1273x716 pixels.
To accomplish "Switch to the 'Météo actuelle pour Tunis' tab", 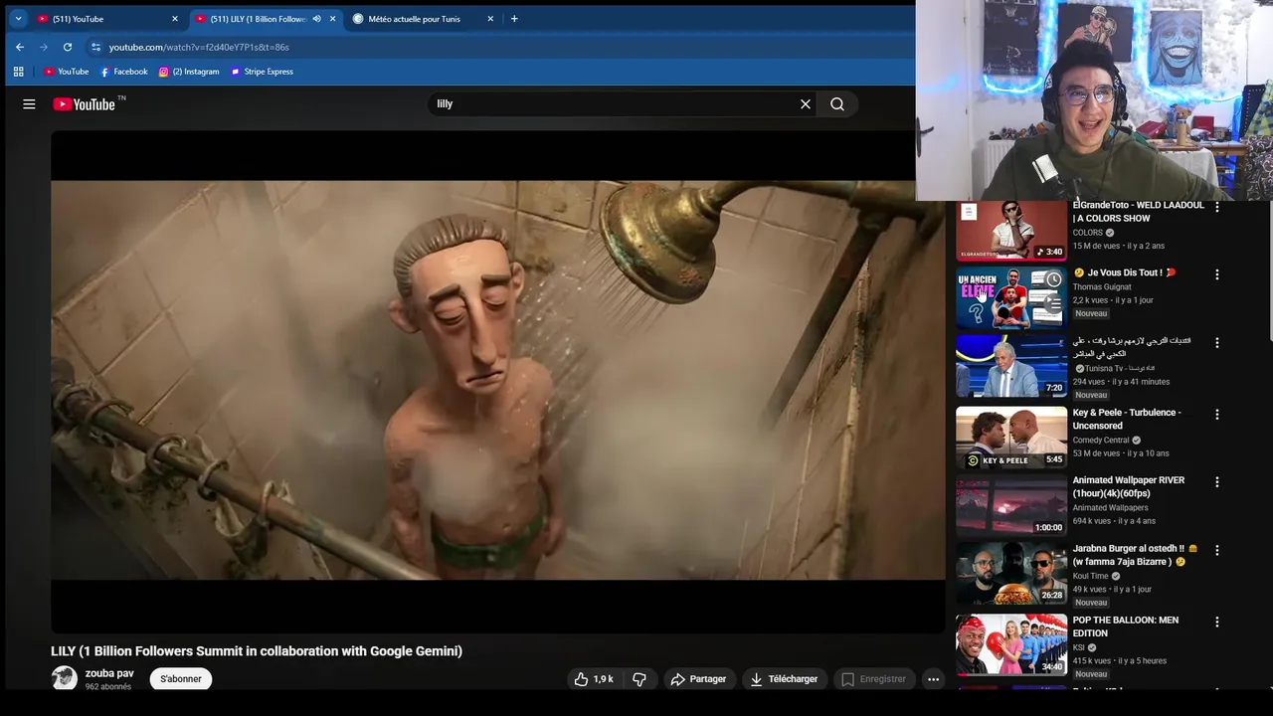I will click(x=423, y=19).
